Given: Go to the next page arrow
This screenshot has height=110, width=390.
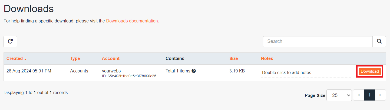Looking at the screenshot, I should pos(380,95).
